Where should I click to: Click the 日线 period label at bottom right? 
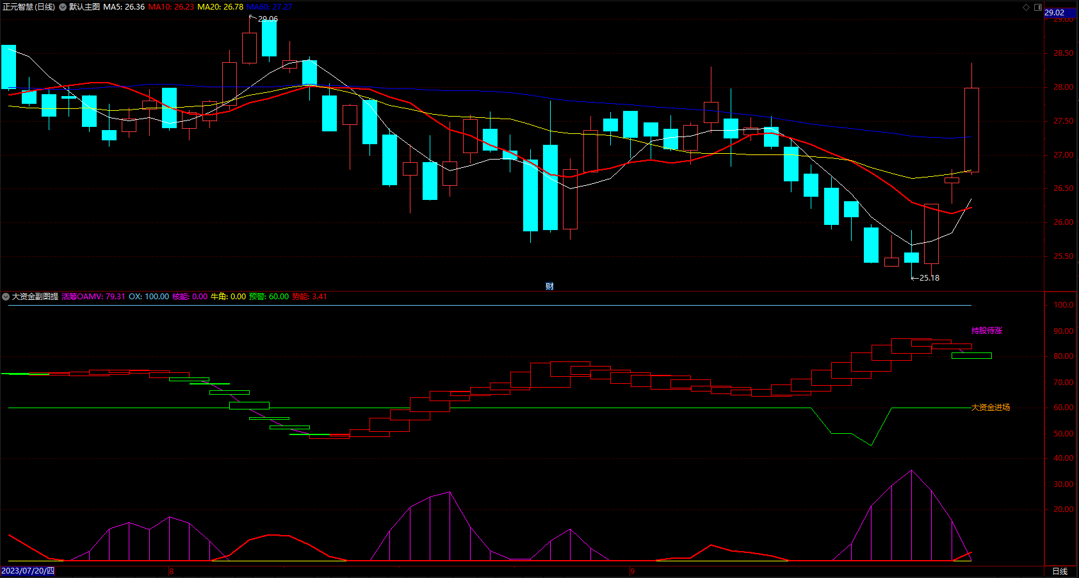point(1060,571)
